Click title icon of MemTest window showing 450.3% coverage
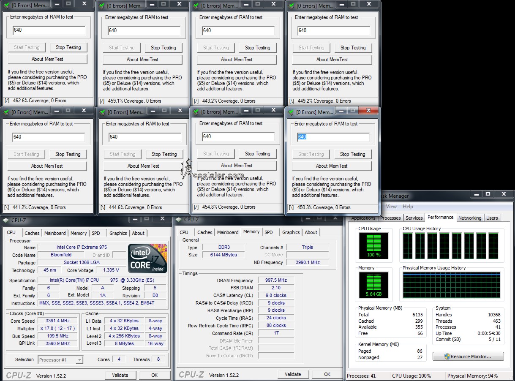Viewport: 515px width, 381px height. pyautogui.click(x=291, y=112)
